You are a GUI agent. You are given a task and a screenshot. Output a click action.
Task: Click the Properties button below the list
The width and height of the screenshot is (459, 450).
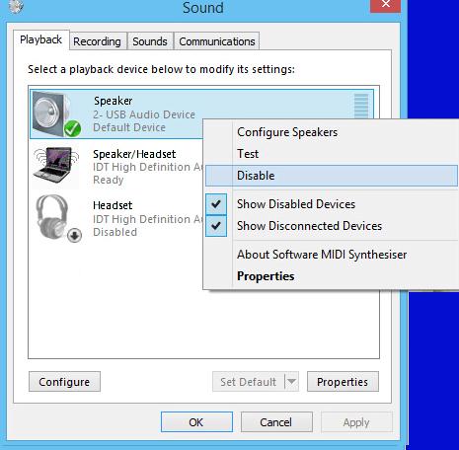(343, 382)
